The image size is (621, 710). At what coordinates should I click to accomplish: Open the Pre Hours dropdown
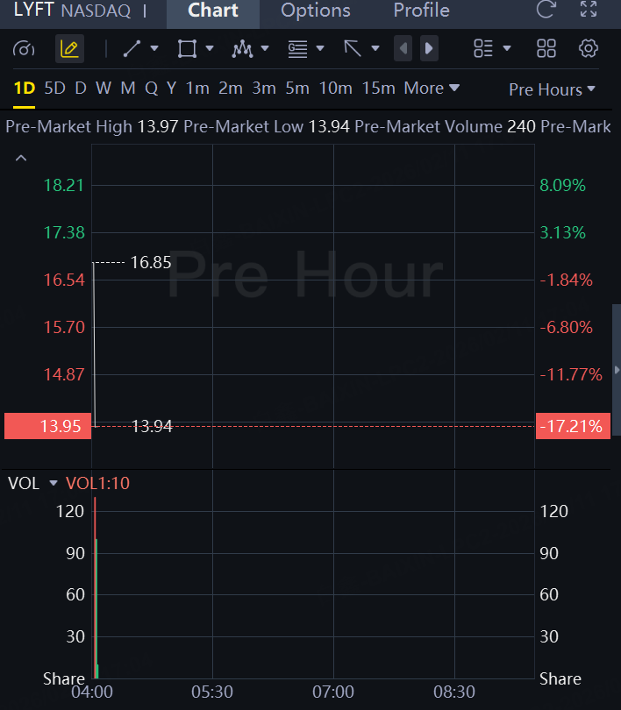pos(552,89)
